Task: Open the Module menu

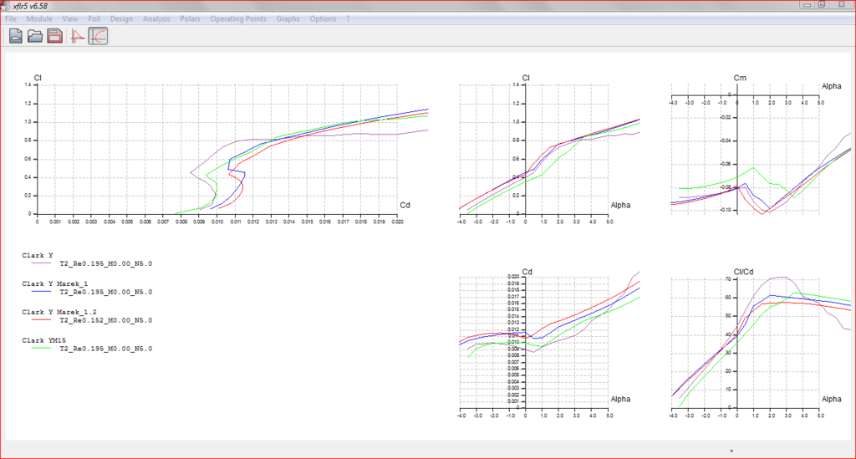Action: pos(38,18)
